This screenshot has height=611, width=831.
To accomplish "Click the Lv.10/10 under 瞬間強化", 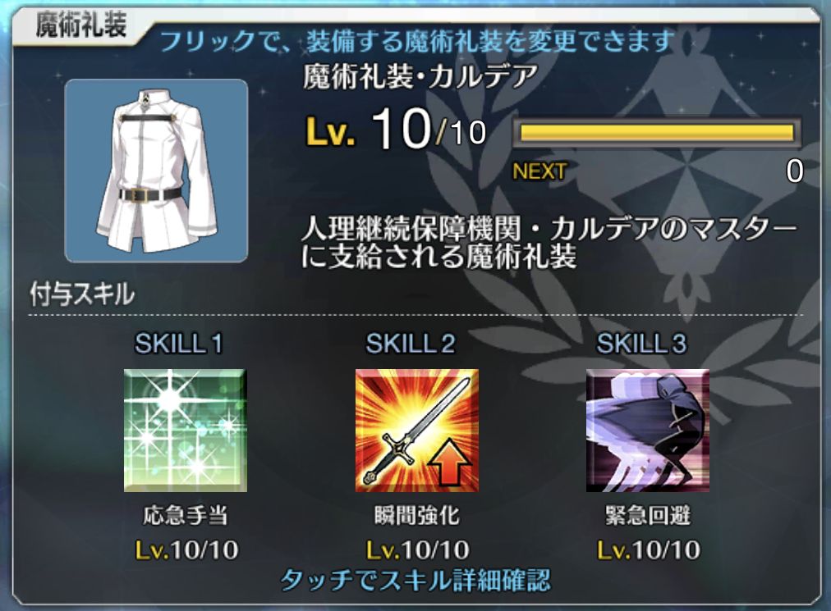I will click(418, 550).
